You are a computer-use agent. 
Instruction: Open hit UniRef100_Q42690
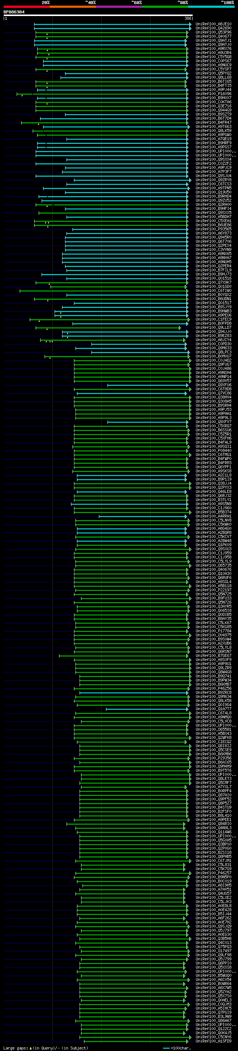point(213,28)
